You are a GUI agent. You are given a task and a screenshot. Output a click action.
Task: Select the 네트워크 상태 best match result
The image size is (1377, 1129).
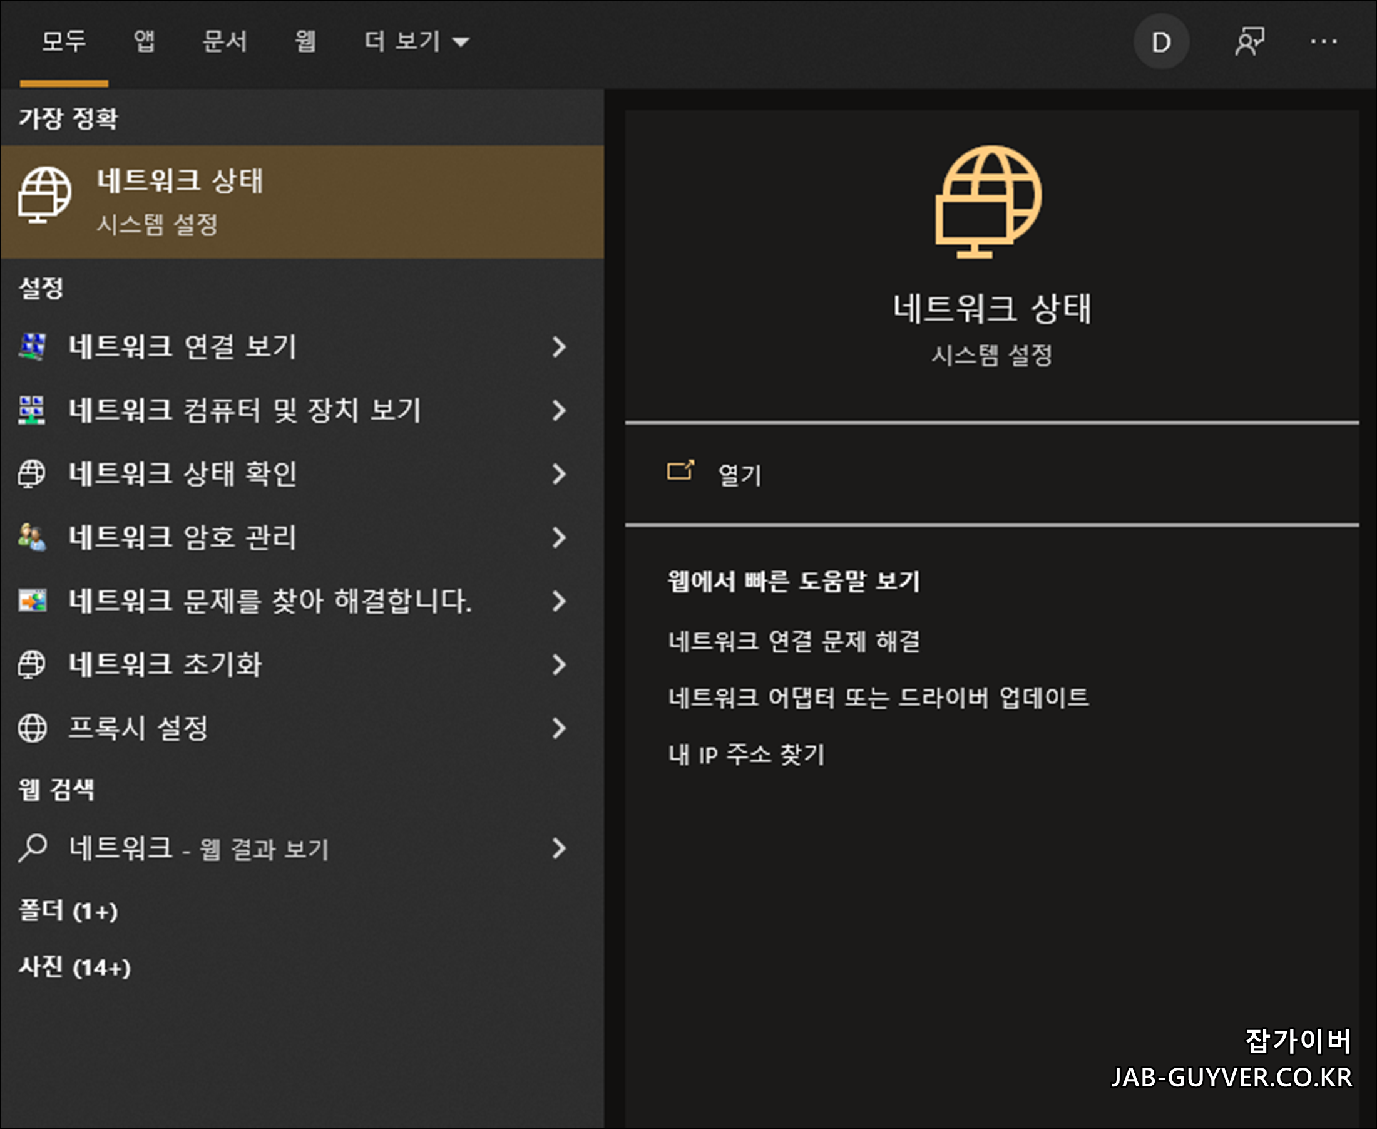pos(302,202)
